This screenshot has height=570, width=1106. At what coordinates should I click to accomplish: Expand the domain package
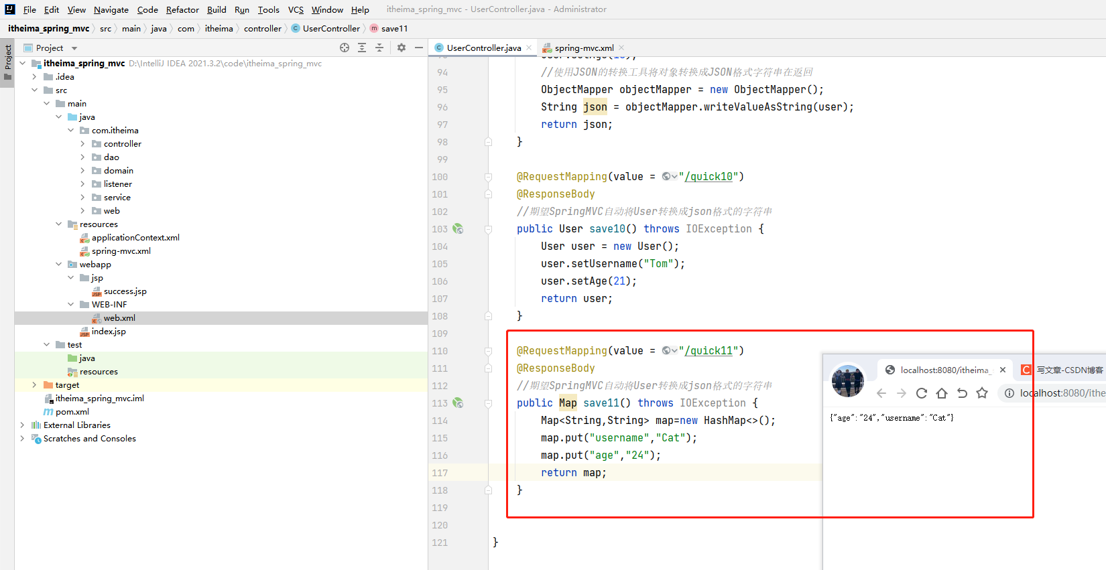pyautogui.click(x=82, y=171)
